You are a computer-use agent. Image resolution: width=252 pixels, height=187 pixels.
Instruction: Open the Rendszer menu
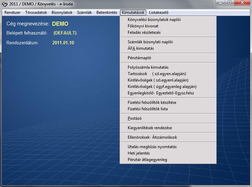pyautogui.click(x=12, y=13)
